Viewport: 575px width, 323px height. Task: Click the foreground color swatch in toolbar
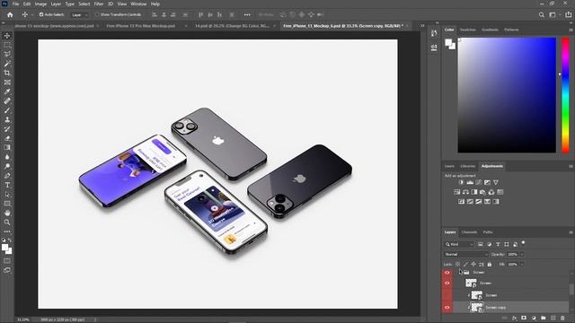(4, 248)
